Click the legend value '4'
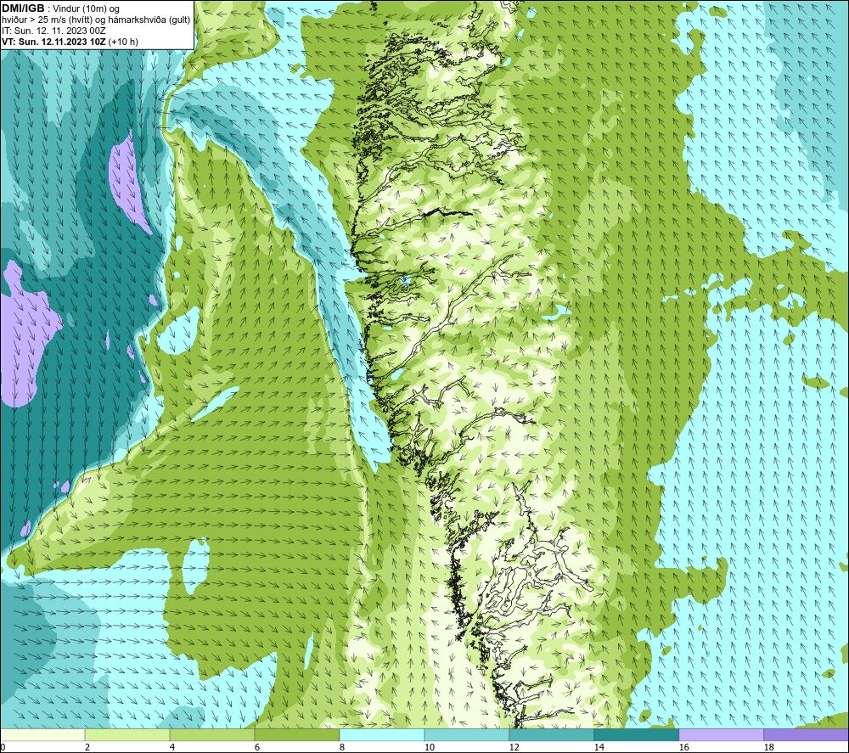The height and width of the screenshot is (753, 849). tap(172, 748)
